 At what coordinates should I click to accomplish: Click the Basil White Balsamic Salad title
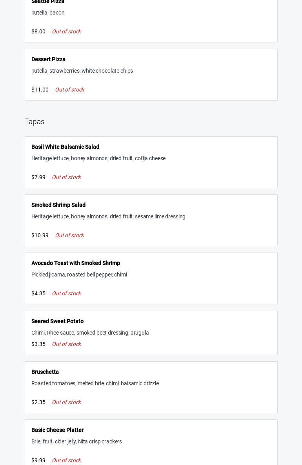coord(65,147)
